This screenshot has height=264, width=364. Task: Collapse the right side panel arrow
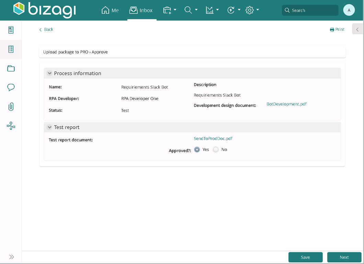(x=357, y=30)
